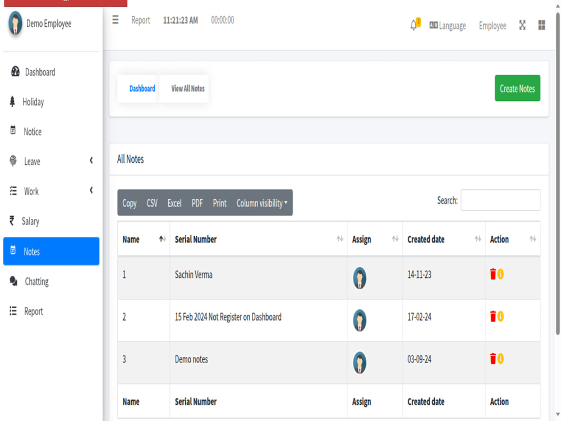Click the Report list icon in the sidebar
561x421 pixels.
coord(13,311)
